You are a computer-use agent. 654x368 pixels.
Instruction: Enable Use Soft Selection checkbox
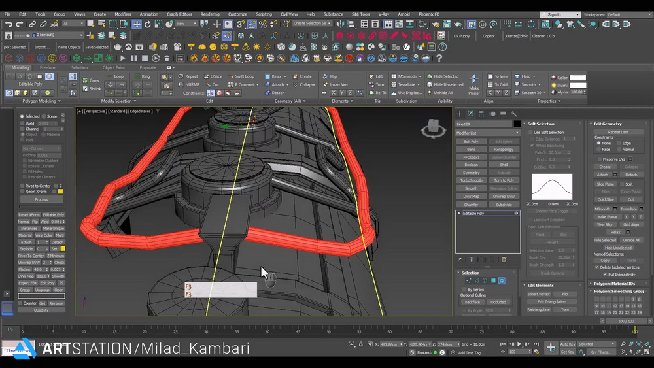pyautogui.click(x=530, y=132)
